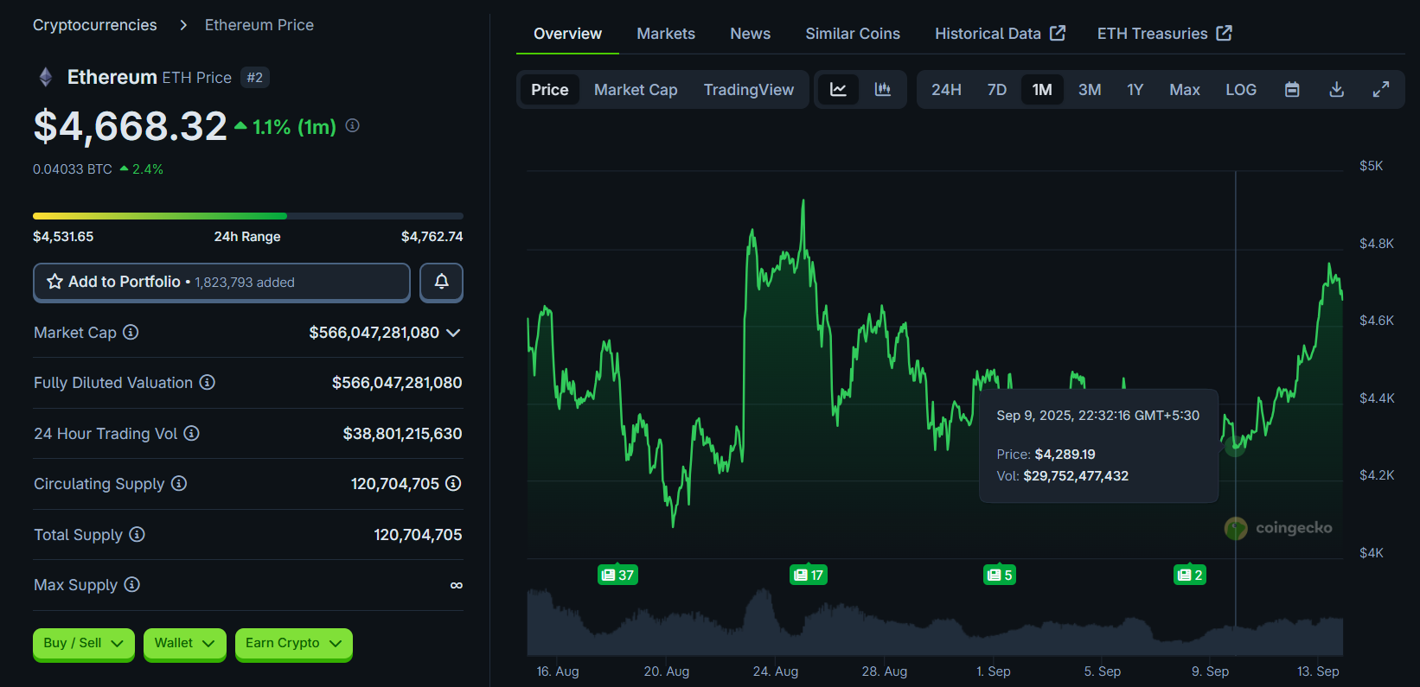Screen dimensions: 1420x687
Task: Click the info icon beside Circulating Supply label
Action: click(179, 483)
